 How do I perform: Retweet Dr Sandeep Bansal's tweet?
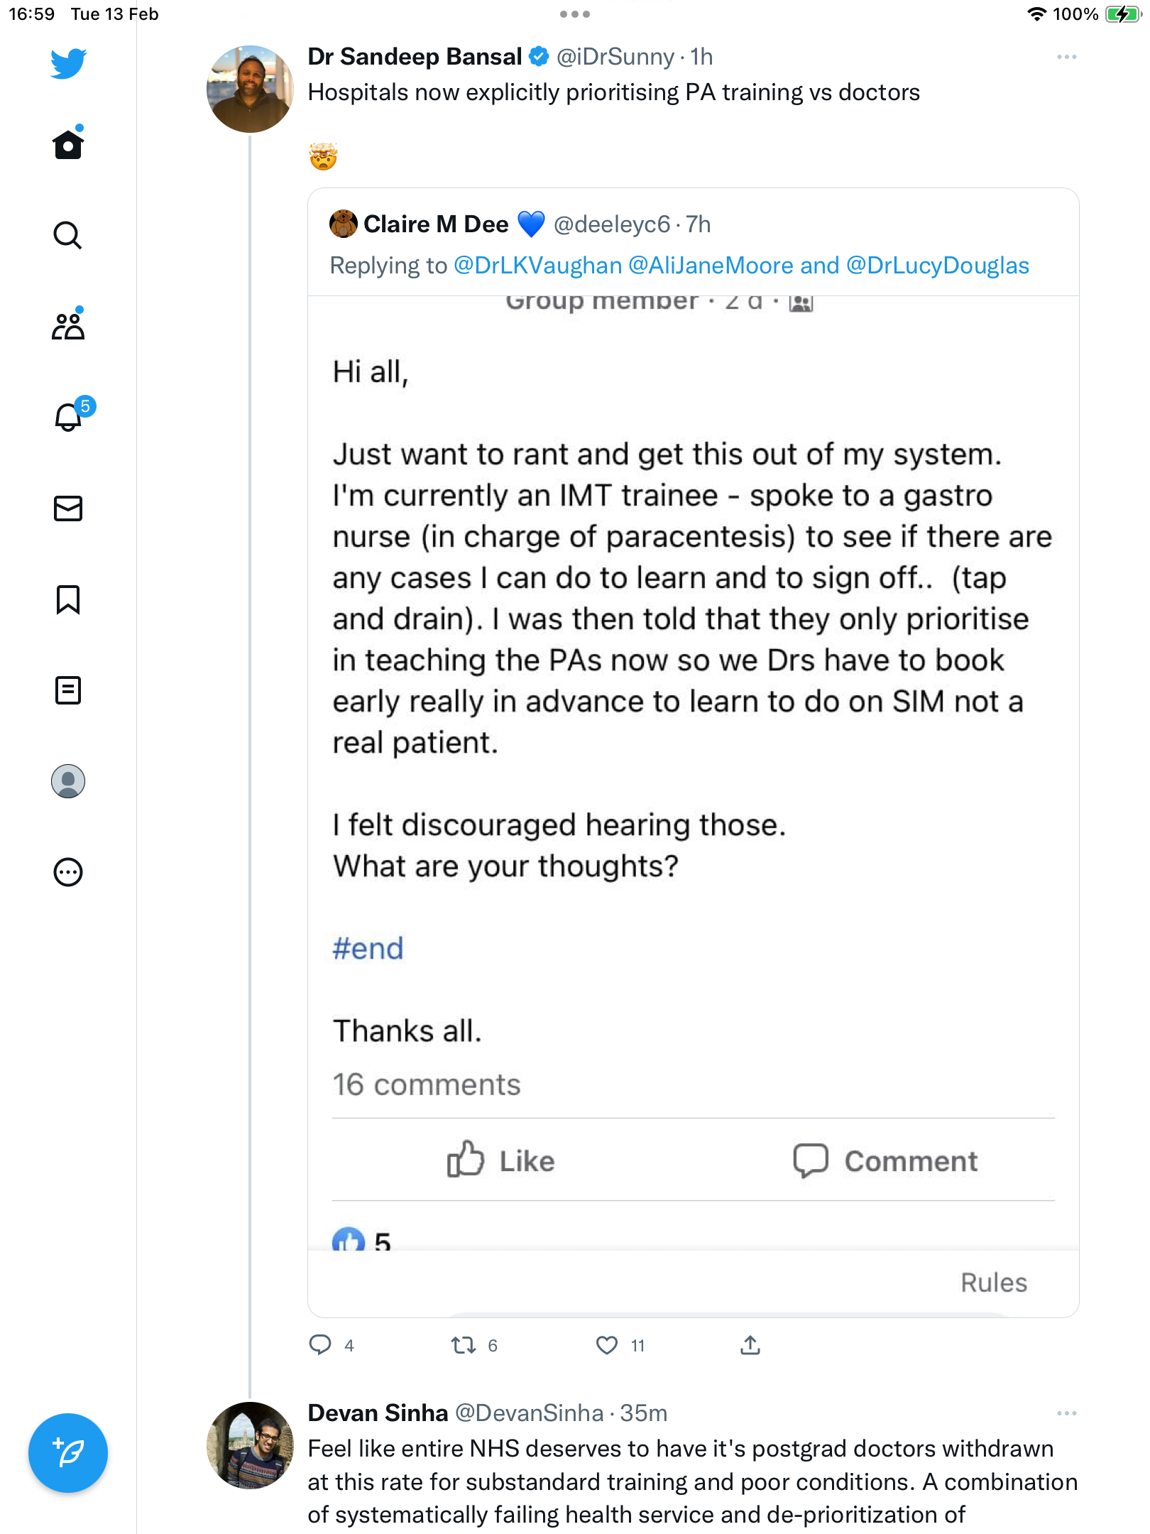[464, 1345]
